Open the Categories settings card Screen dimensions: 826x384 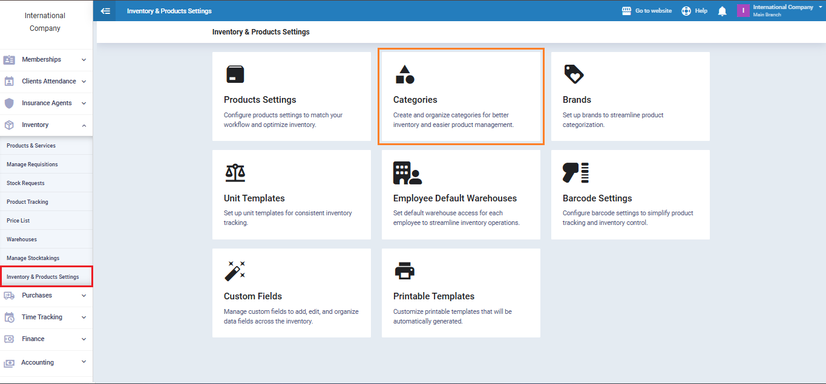(461, 97)
